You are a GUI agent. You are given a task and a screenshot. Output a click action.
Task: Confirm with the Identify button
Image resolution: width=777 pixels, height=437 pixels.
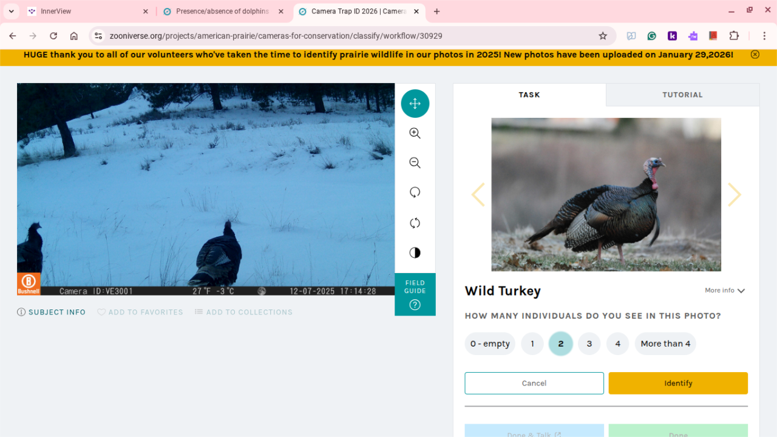678,384
